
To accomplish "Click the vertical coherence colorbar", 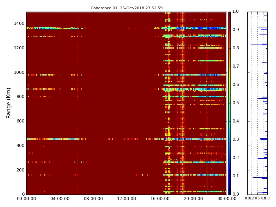I will click(x=229, y=103).
